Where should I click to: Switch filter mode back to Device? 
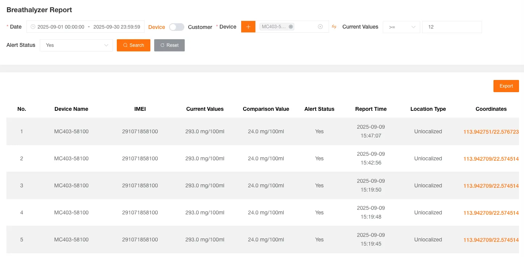click(156, 27)
